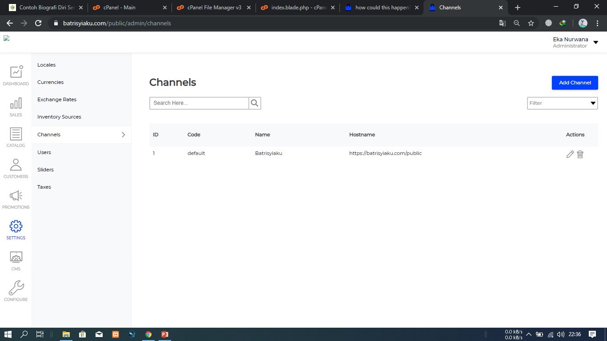Sort the table by Code column

point(194,135)
